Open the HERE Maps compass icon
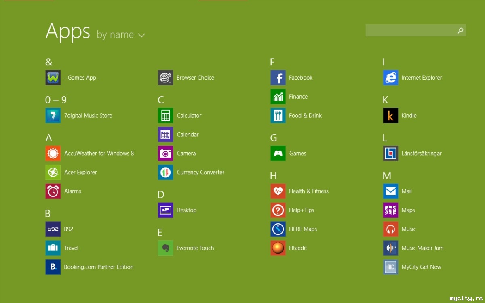The image size is (485, 303). pos(278,229)
